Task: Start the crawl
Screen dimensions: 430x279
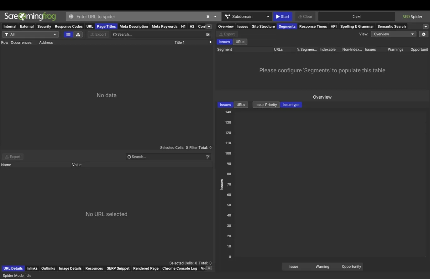Action: [x=282, y=17]
